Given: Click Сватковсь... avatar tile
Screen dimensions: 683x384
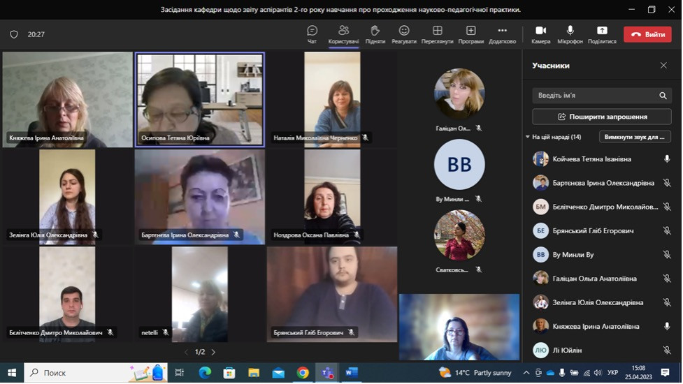Looking at the screenshot, I should pos(459,235).
